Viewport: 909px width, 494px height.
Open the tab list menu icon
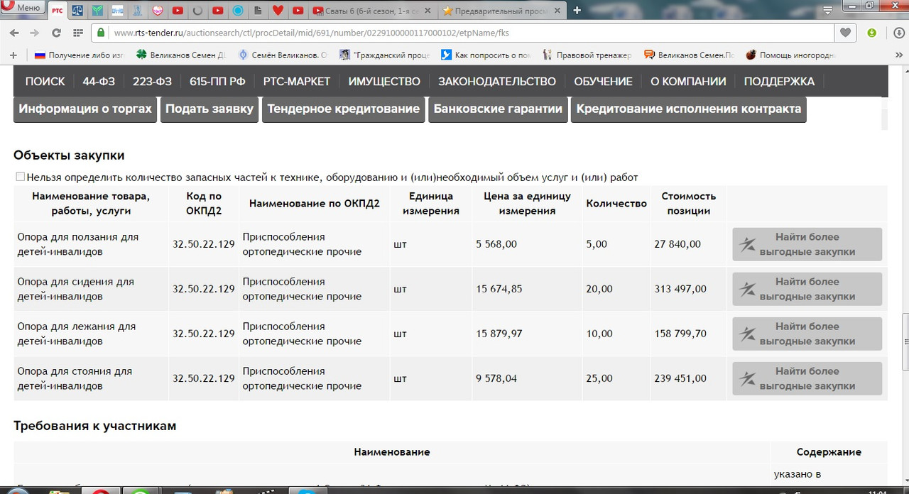[827, 10]
